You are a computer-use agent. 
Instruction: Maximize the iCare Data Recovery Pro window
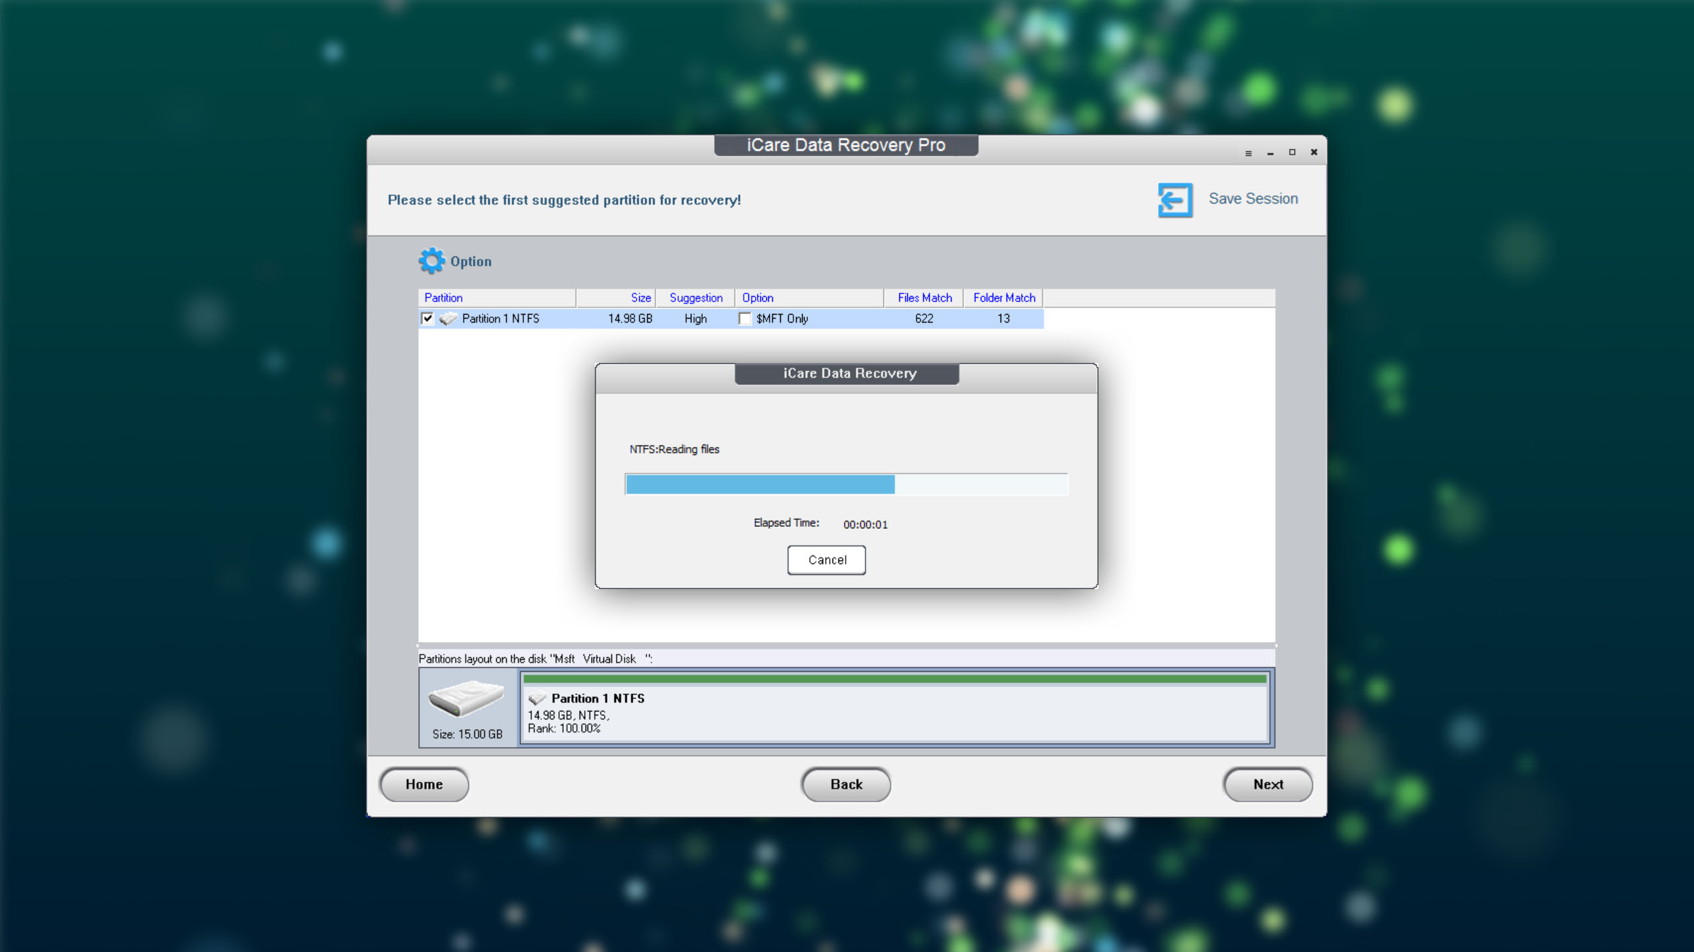click(1292, 152)
